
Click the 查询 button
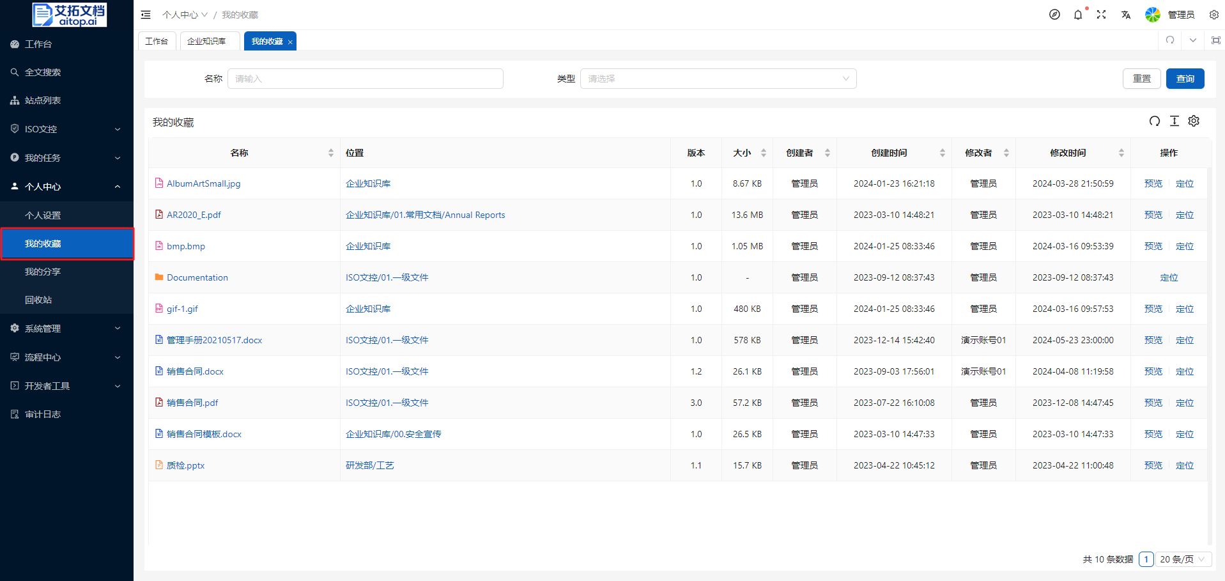tap(1185, 79)
